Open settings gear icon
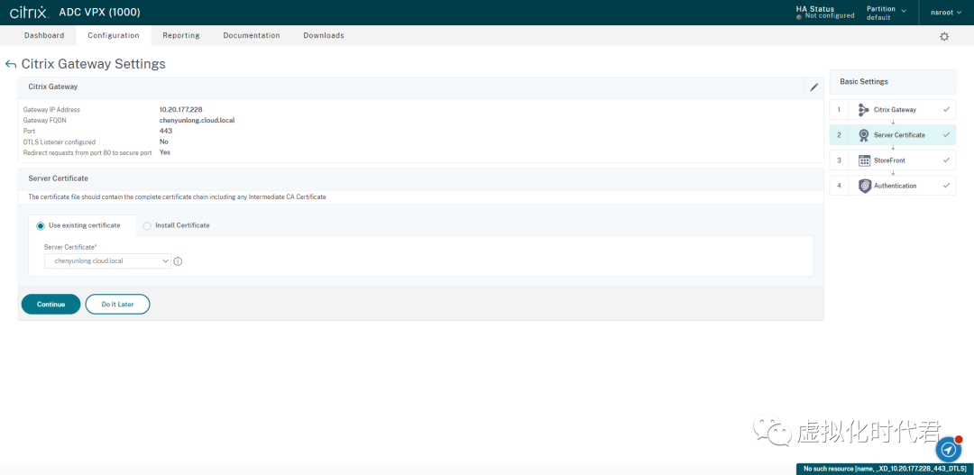 [944, 37]
